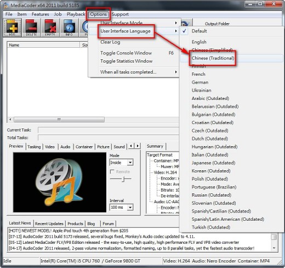285x268 pixels.
Task: Open the Recent Updates tab
Action: 49,224
